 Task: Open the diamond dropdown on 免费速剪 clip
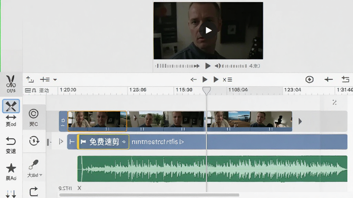click(x=124, y=142)
